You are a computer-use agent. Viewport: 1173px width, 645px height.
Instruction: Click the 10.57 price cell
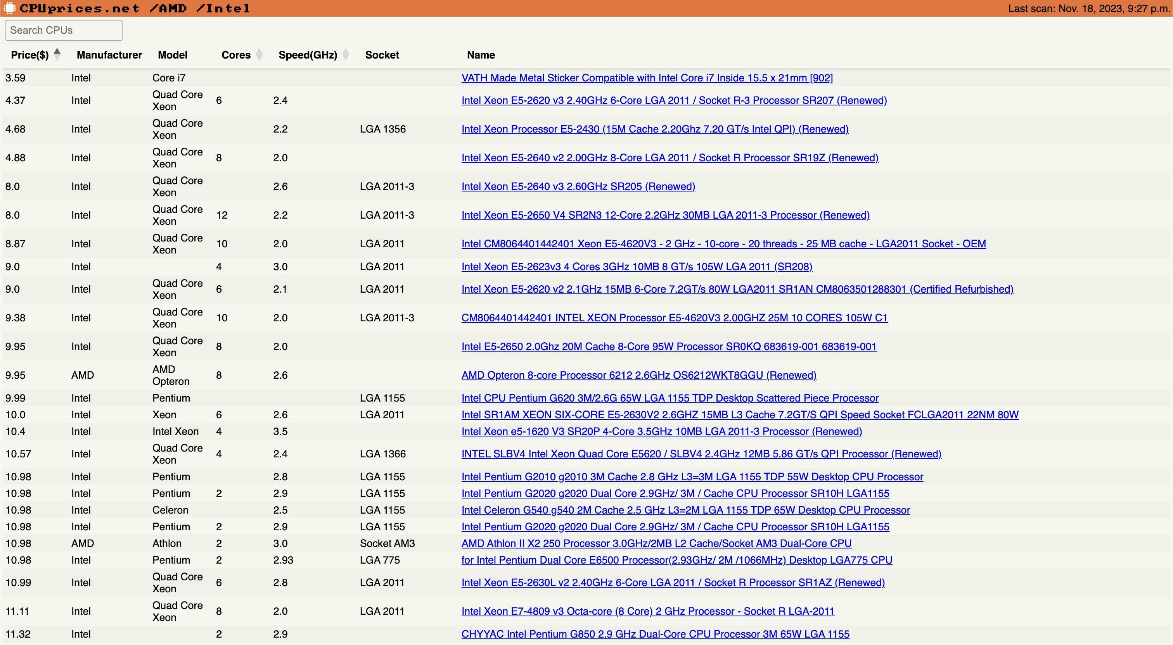click(18, 454)
